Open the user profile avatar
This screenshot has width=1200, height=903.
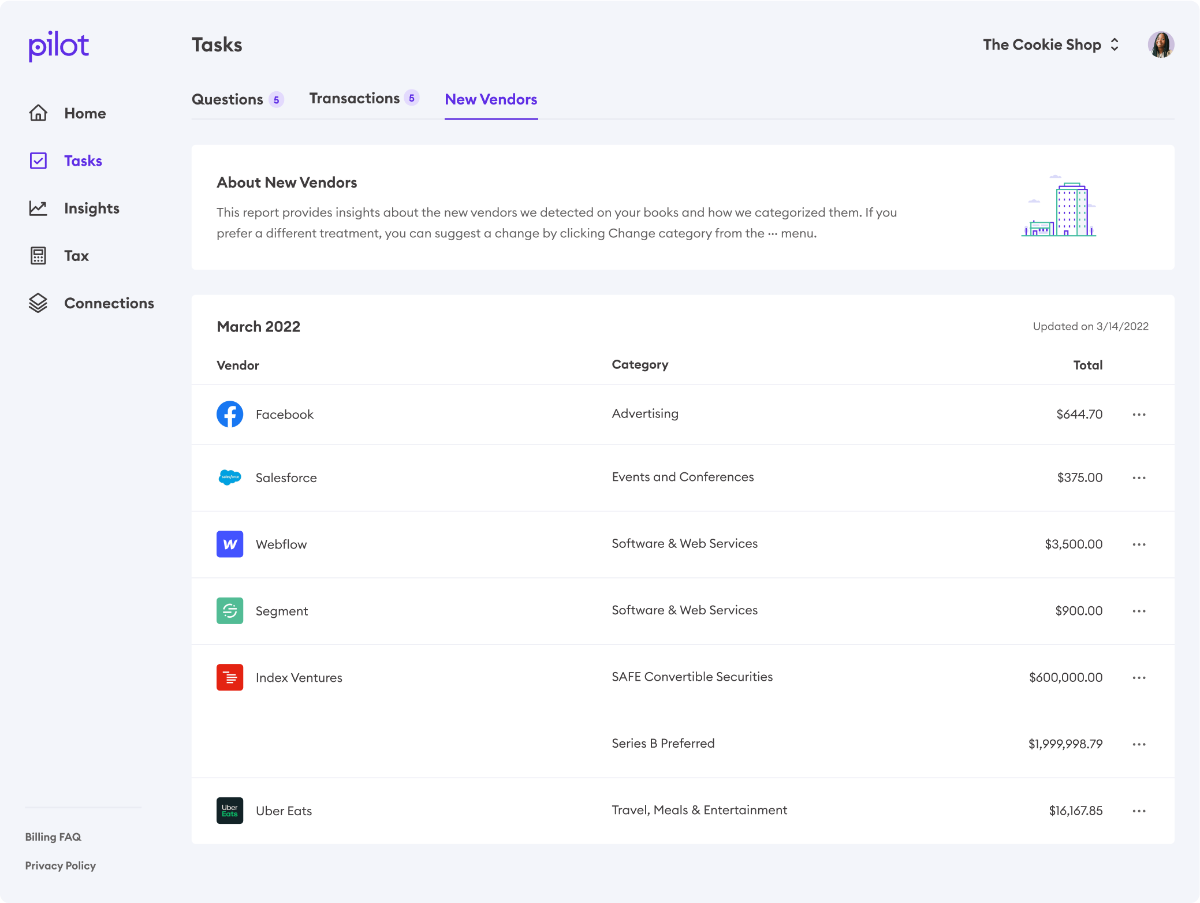pyautogui.click(x=1161, y=44)
